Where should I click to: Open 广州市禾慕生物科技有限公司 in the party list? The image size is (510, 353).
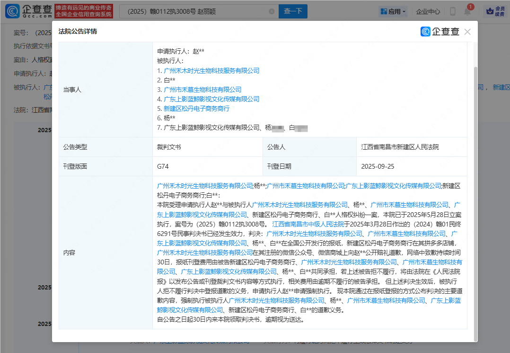202,90
